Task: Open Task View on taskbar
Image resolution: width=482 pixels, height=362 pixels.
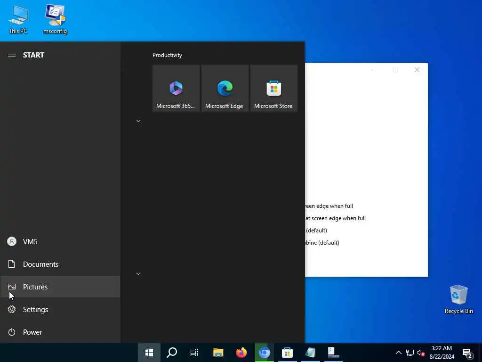Action: [x=194, y=353]
